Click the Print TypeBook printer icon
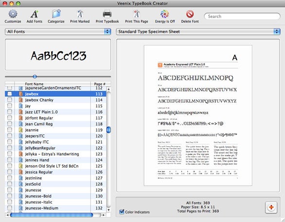 [107, 14]
